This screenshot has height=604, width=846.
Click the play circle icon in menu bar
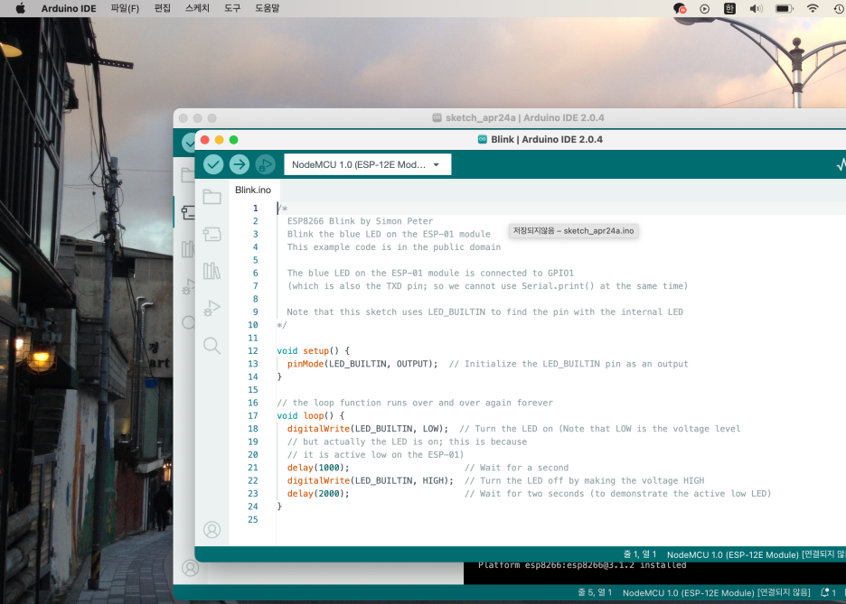coord(705,8)
